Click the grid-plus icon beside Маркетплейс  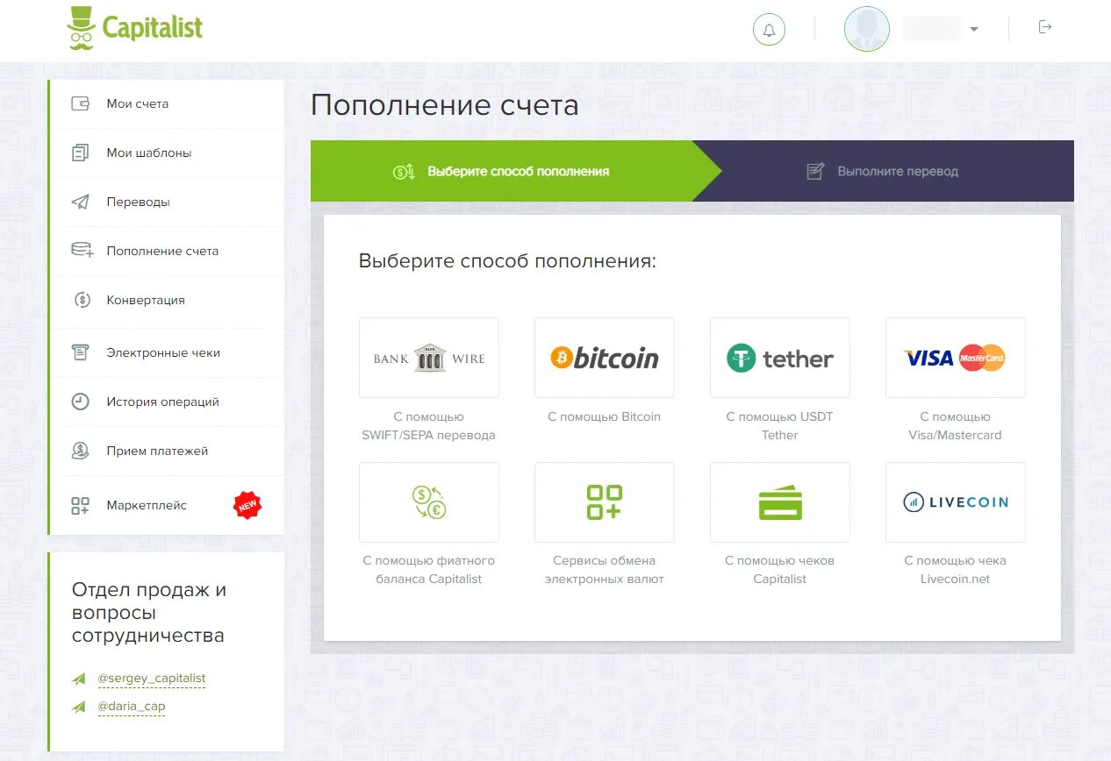click(x=81, y=505)
